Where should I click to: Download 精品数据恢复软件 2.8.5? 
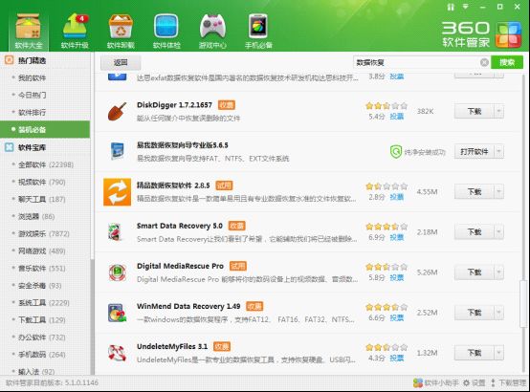[474, 191]
